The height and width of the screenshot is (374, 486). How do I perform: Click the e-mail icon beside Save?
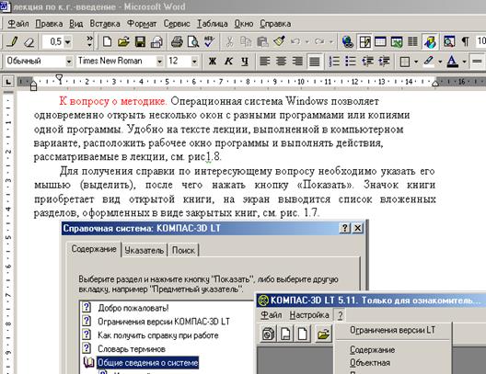point(156,41)
